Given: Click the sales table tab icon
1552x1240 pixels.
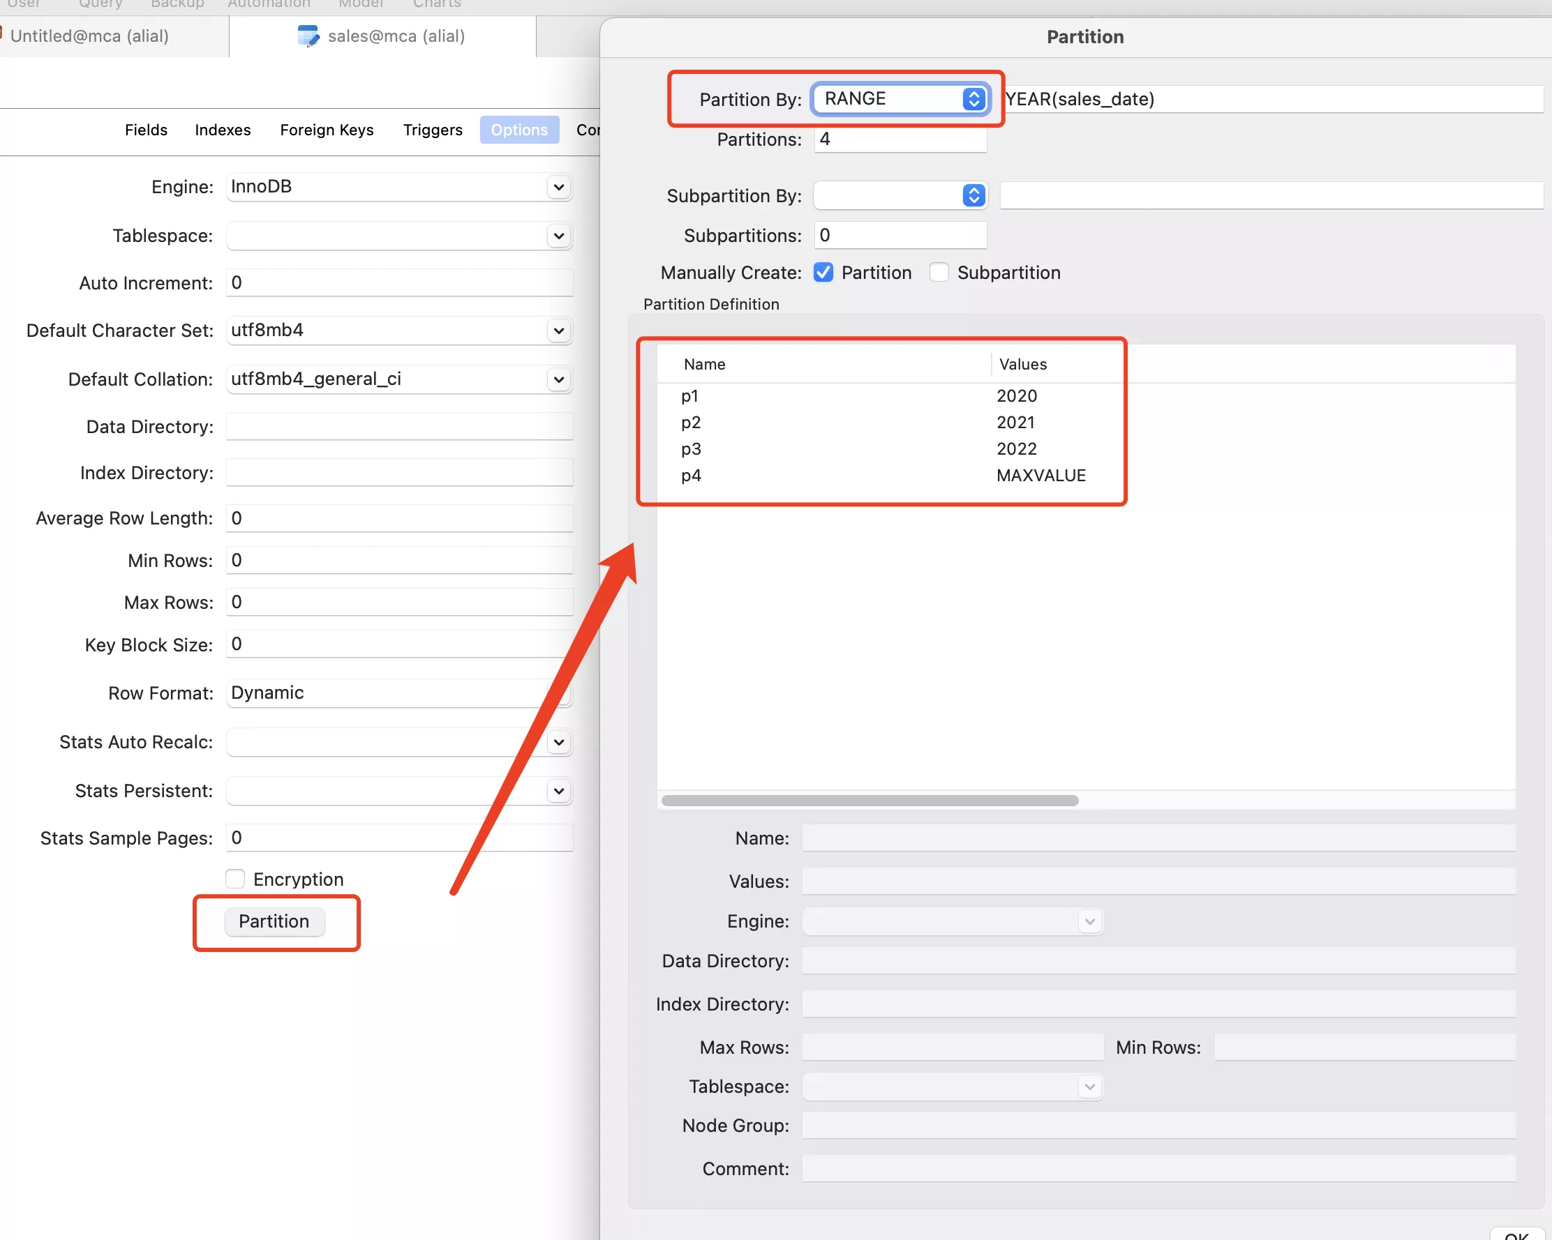Looking at the screenshot, I should tap(308, 36).
